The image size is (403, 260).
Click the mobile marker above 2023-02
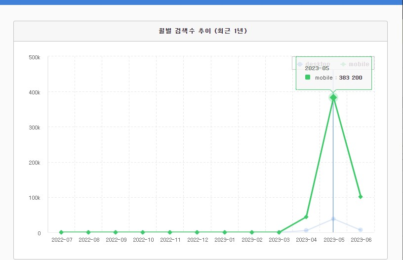pyautogui.click(x=252, y=232)
